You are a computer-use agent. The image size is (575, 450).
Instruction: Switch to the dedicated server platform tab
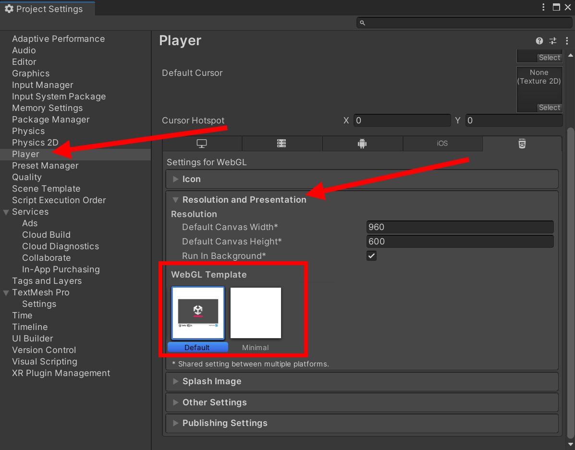click(x=281, y=144)
